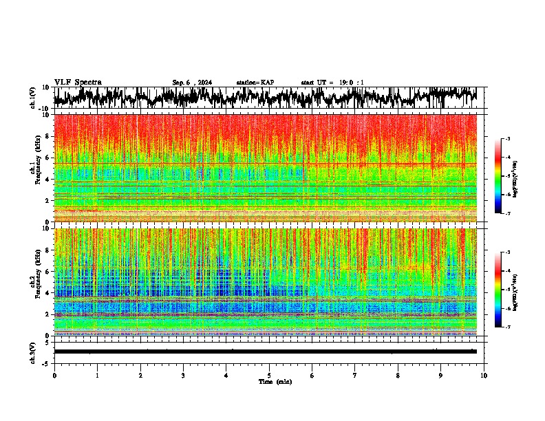
Task: Click the "ch.1(V)" waveform axis label
Action: pyautogui.click(x=33, y=98)
